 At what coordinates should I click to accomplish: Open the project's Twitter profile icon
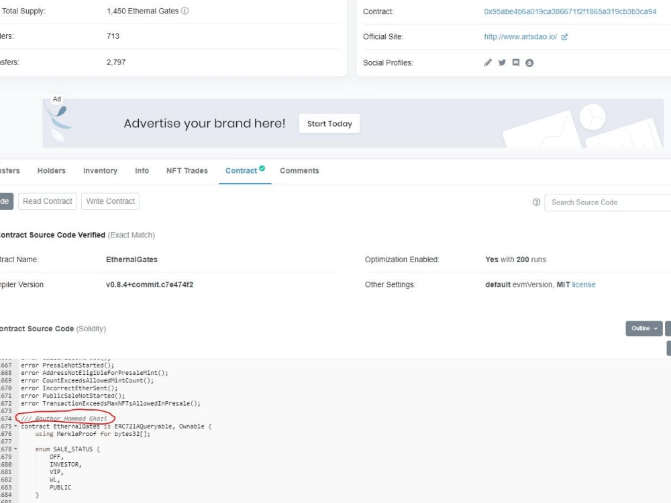502,62
